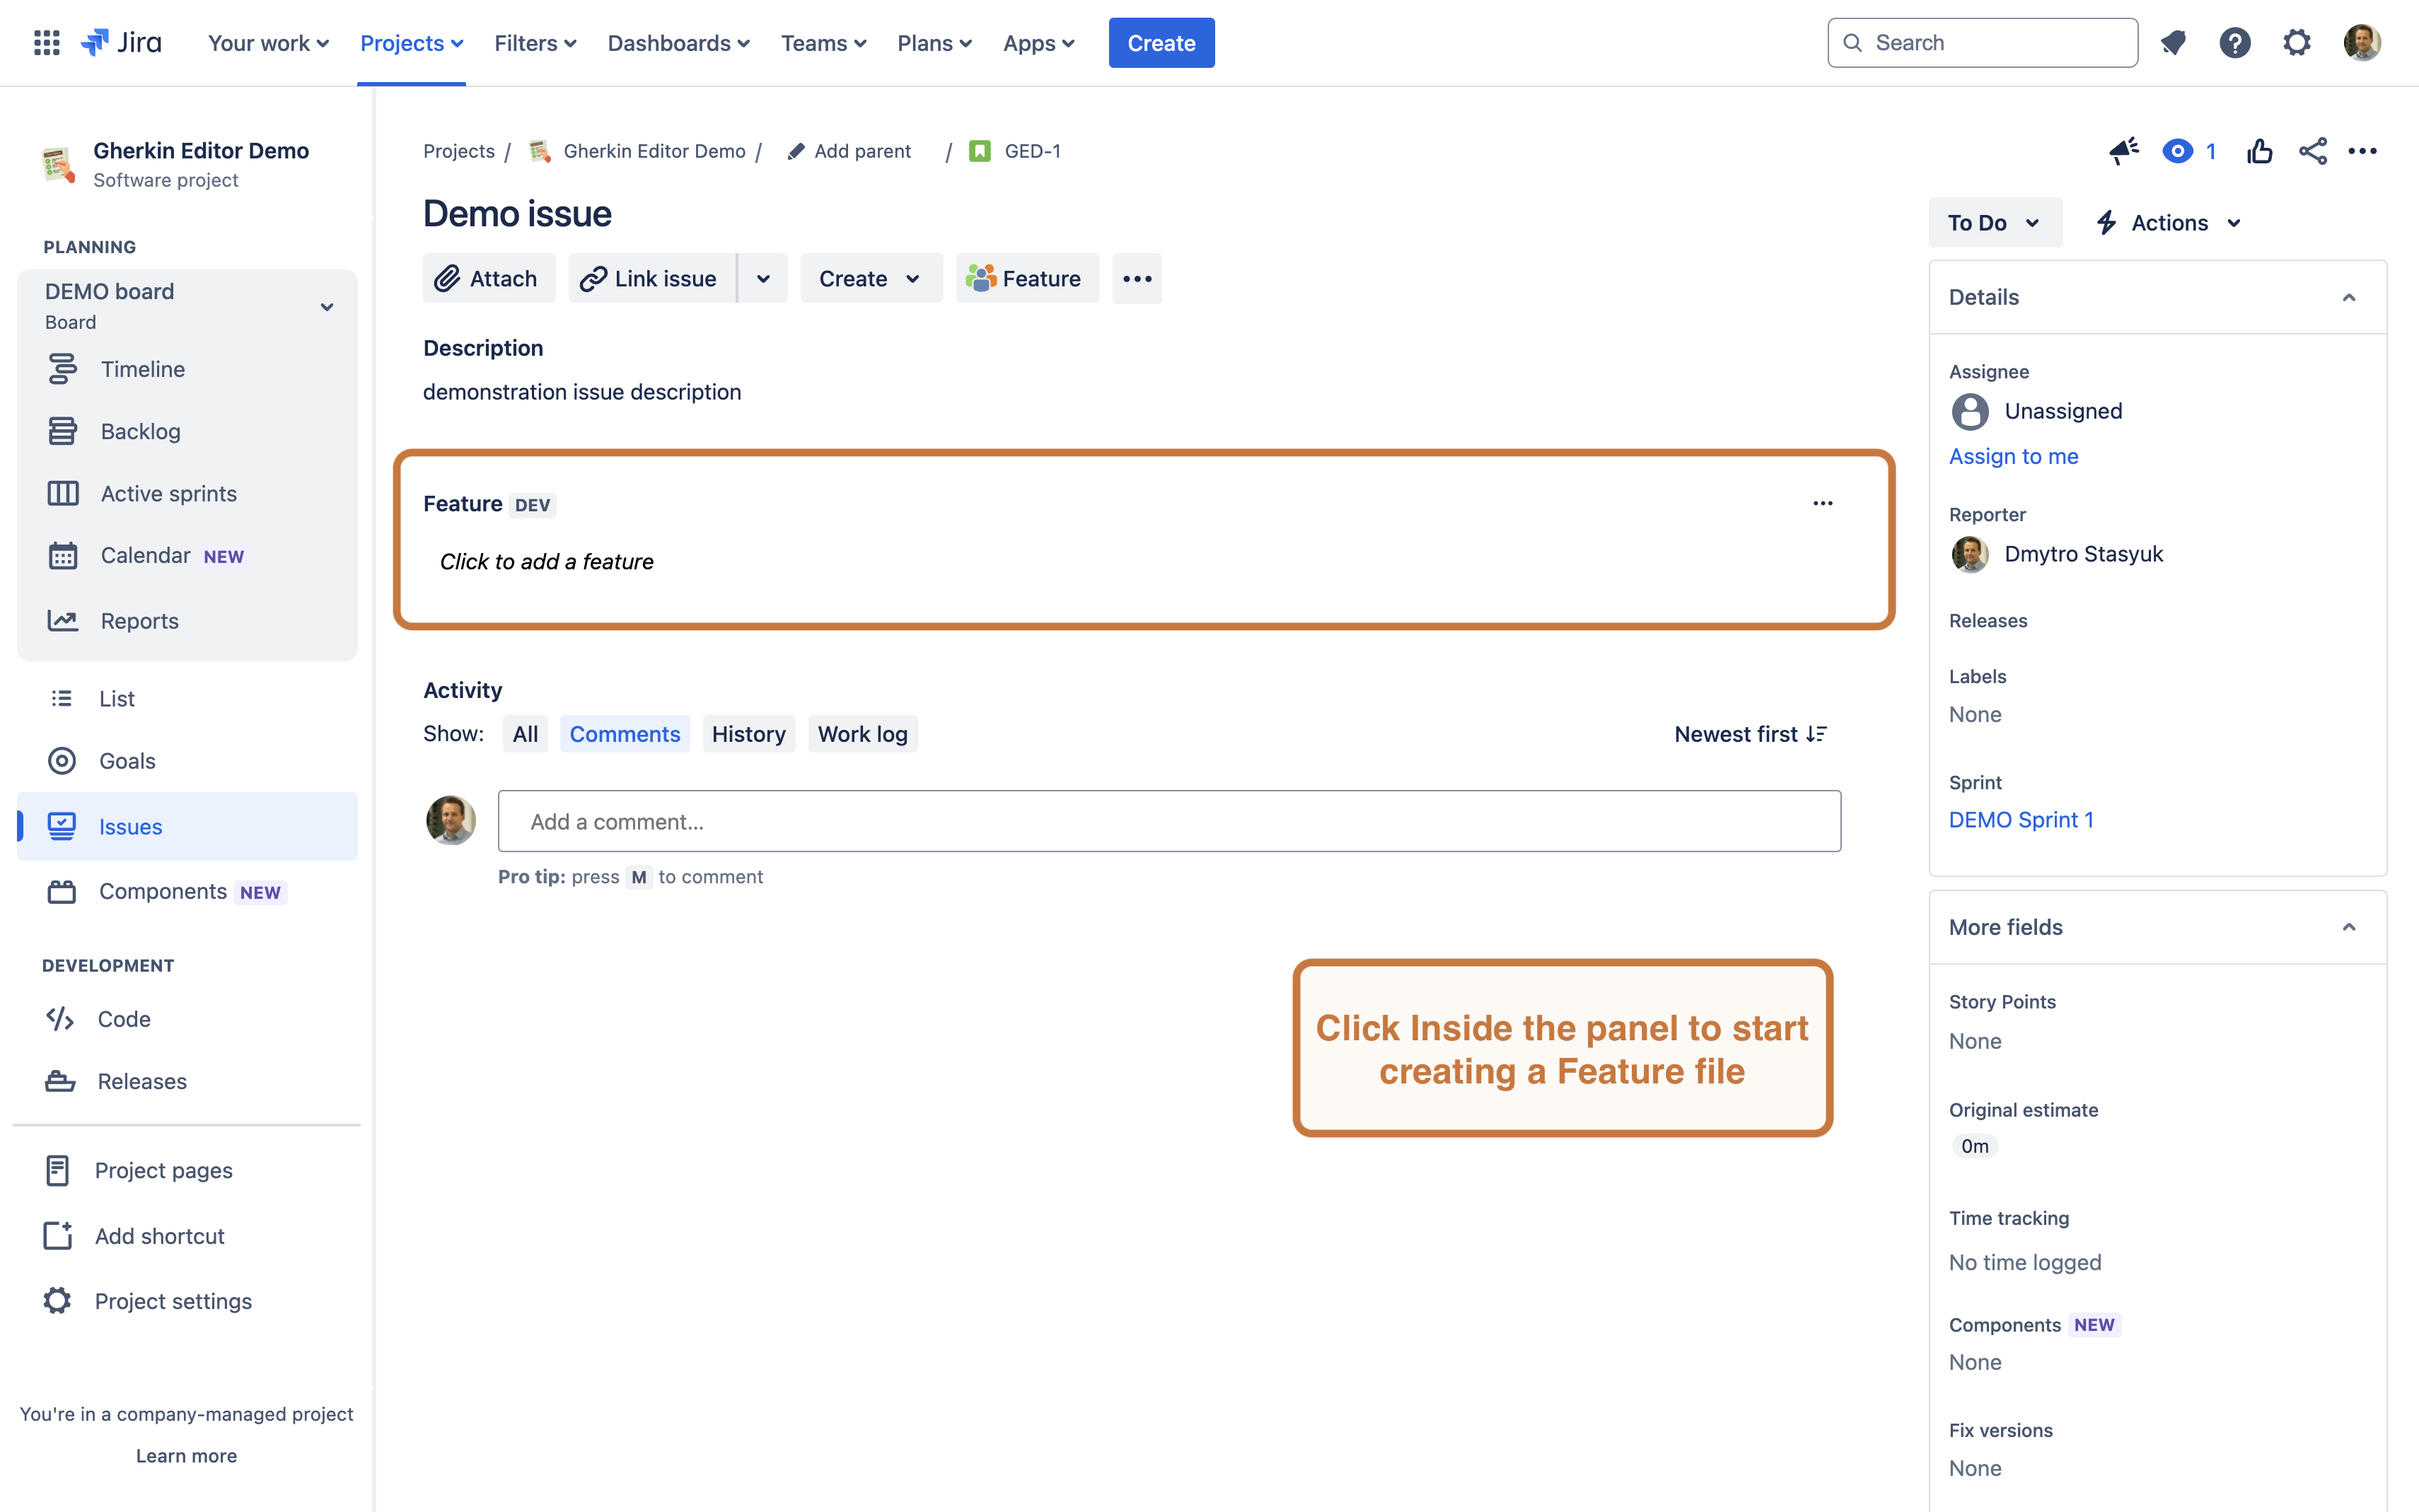Open the help question mark icon
Viewport: 2419px width, 1512px height.
point(2234,43)
